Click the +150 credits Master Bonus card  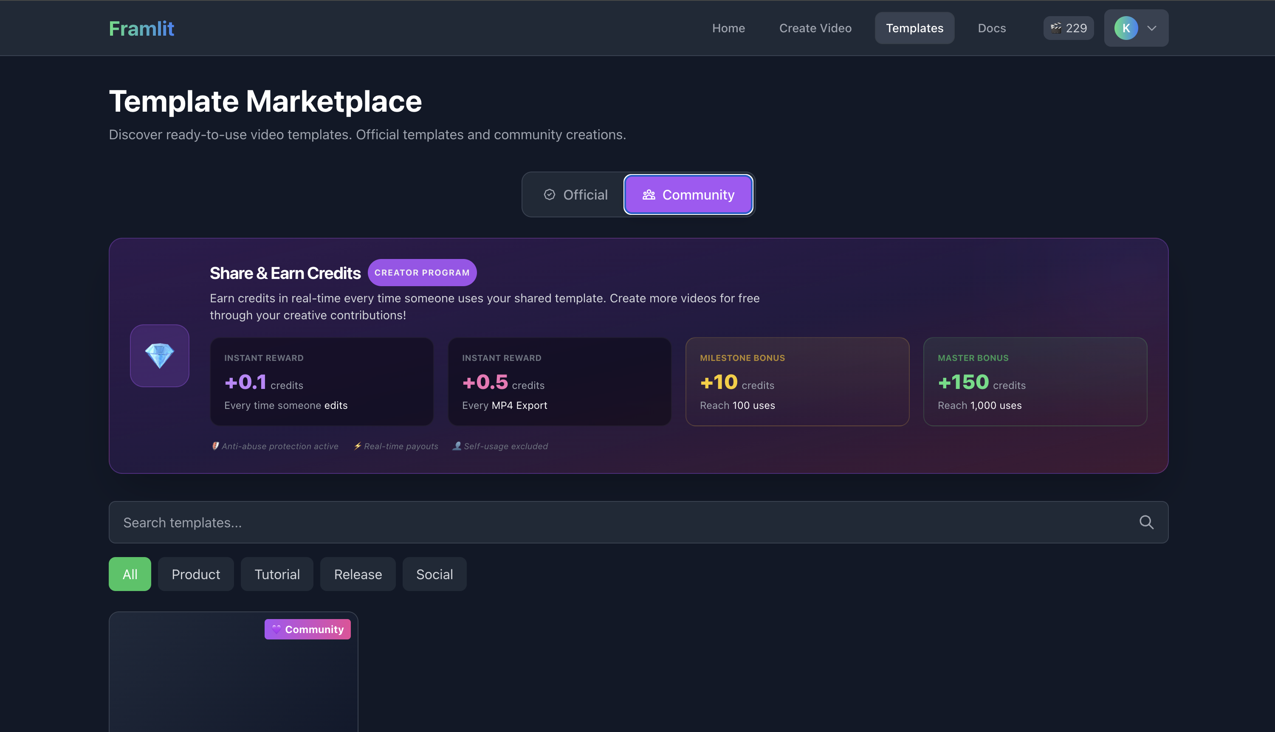(x=1035, y=382)
